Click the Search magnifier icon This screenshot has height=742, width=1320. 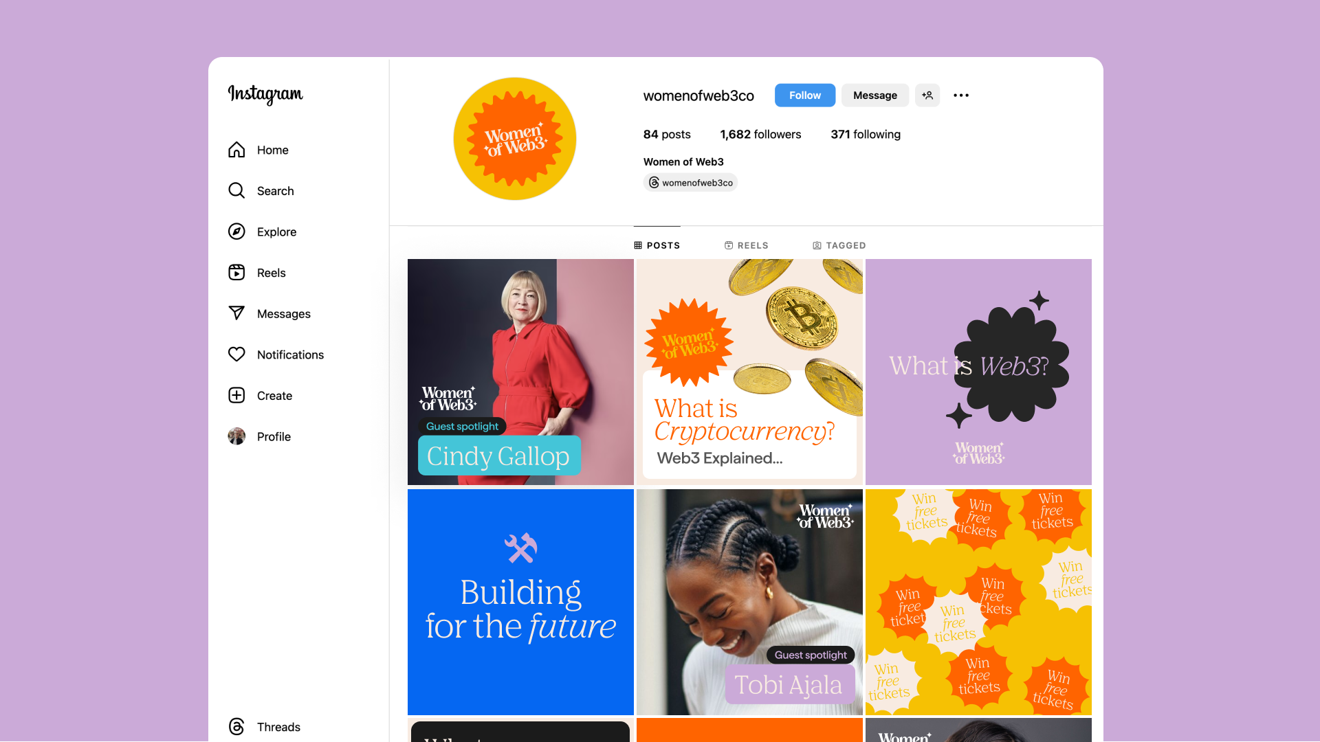[236, 190]
